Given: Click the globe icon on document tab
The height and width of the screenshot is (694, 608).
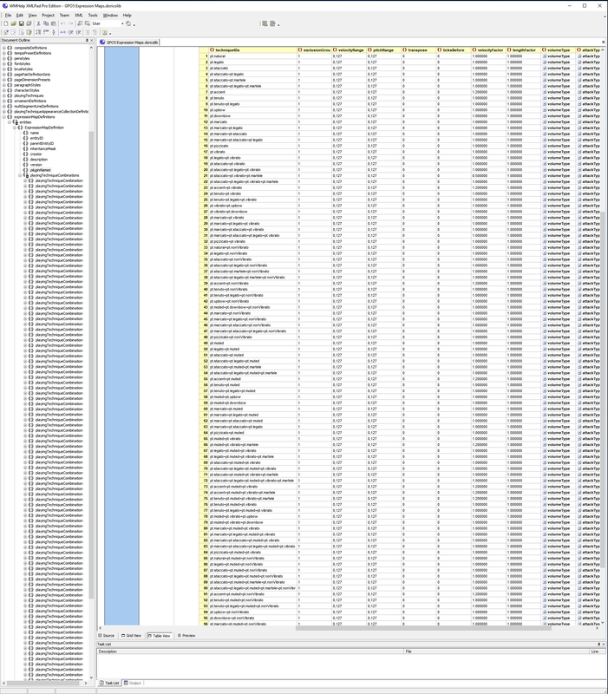Looking at the screenshot, I should pyautogui.click(x=102, y=42).
